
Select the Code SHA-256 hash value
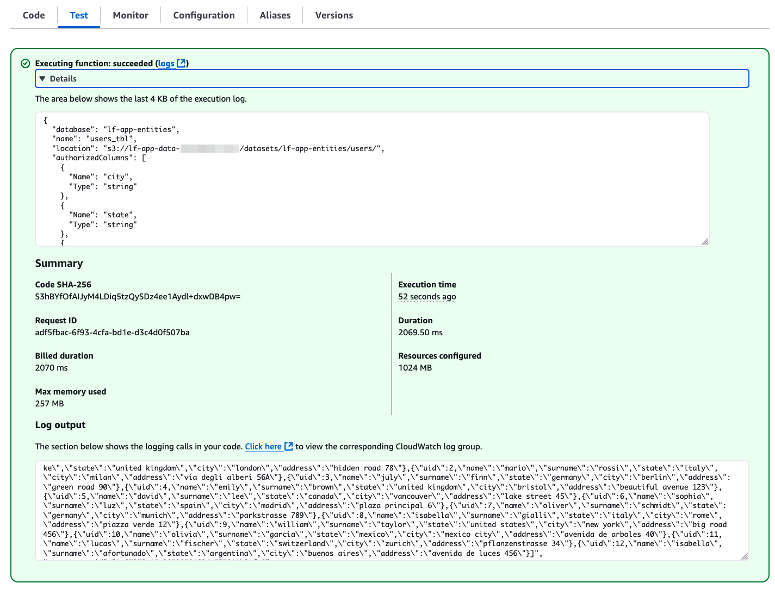[138, 297]
